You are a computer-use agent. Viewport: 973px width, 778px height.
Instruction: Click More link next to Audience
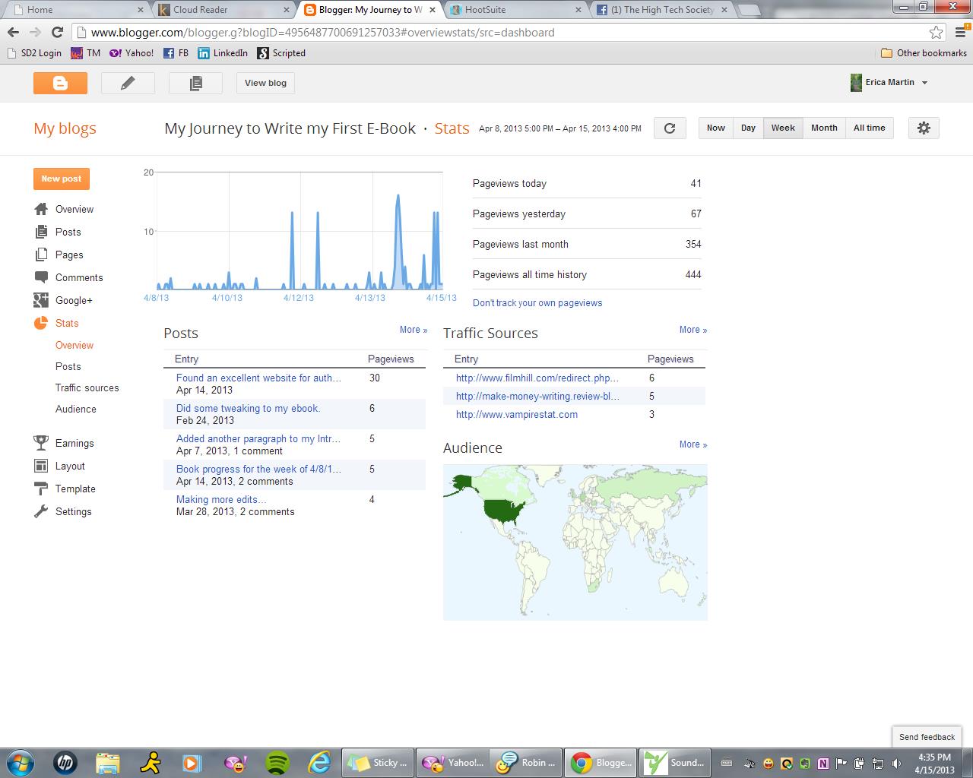click(693, 444)
